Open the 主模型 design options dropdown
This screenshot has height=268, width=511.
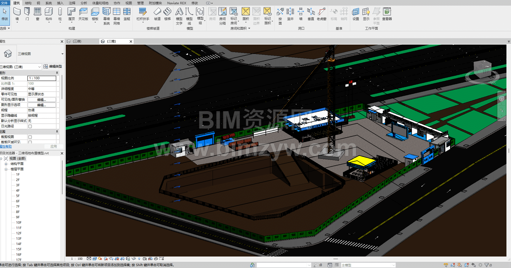click(x=393, y=265)
